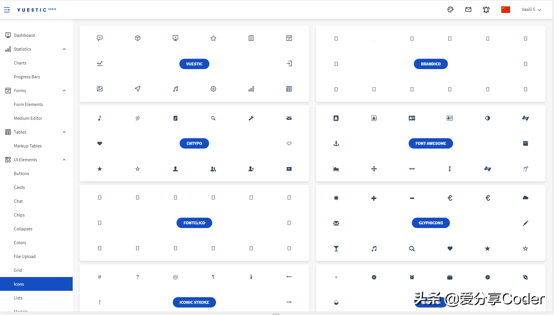
Task: Open the Charts submenu item
Action: point(20,63)
